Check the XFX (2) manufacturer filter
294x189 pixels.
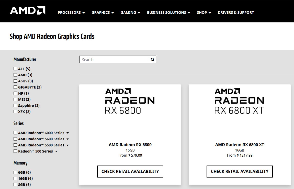pos(15,111)
